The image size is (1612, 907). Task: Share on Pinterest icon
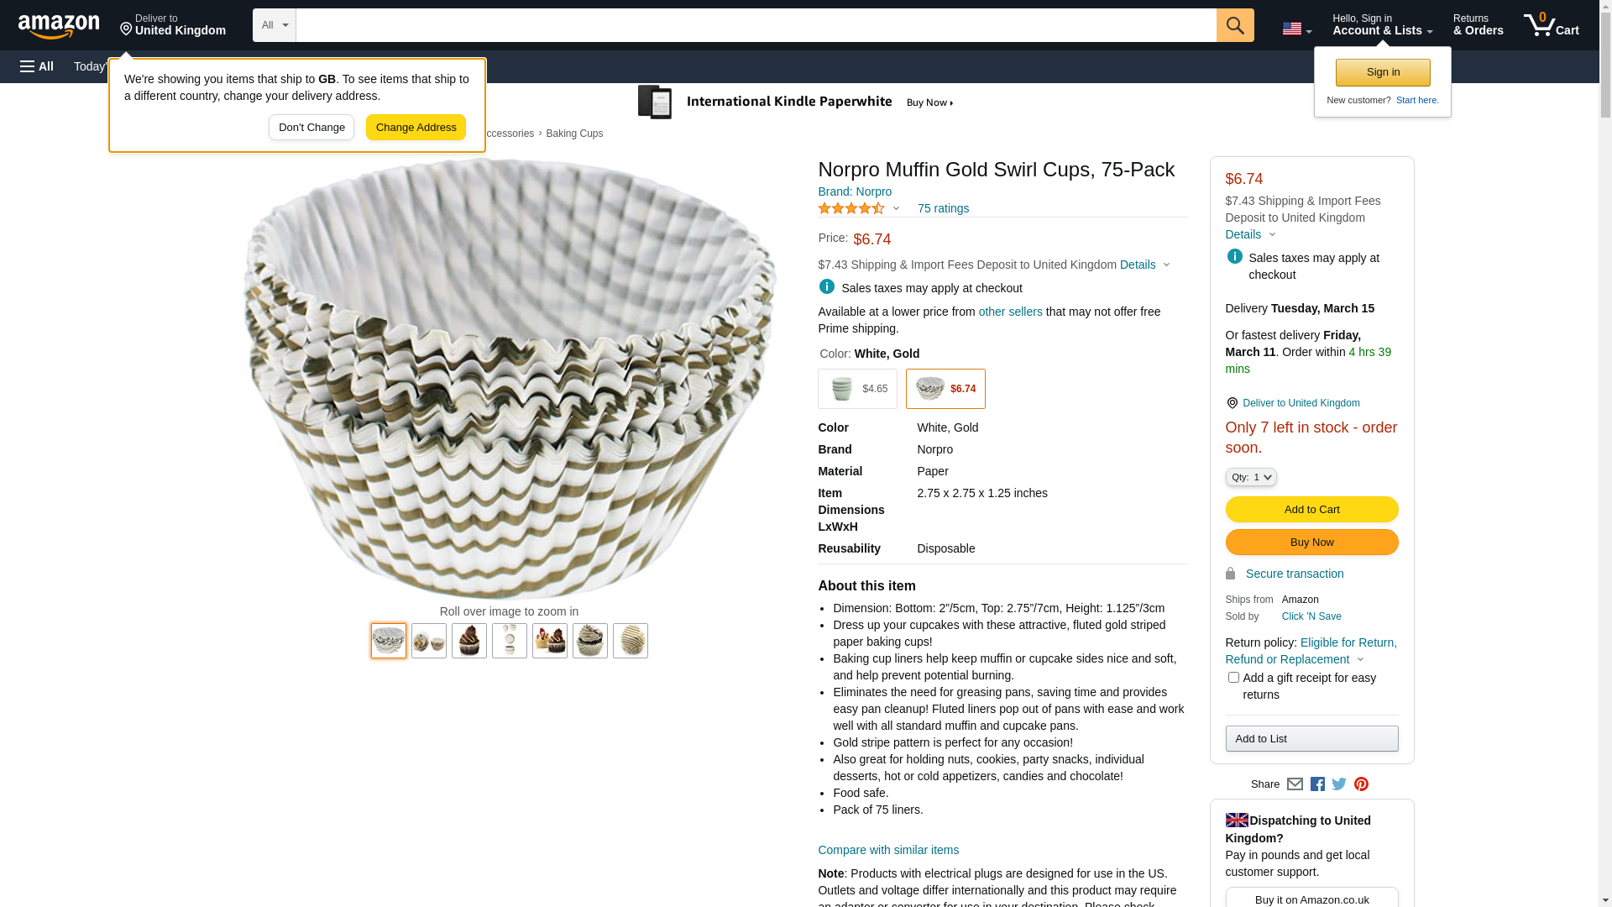(x=1361, y=784)
